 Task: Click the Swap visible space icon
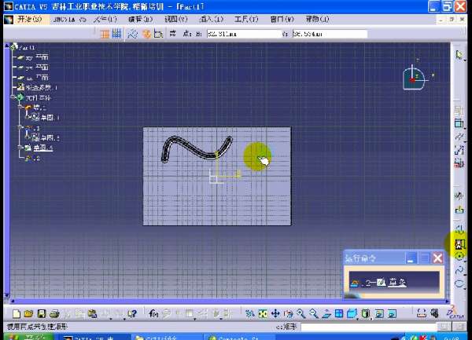[393, 314]
